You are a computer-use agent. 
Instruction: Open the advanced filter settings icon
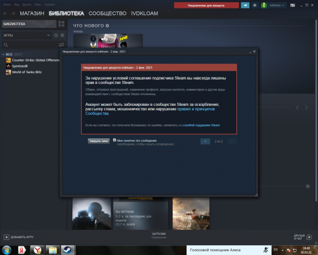coord(61,45)
